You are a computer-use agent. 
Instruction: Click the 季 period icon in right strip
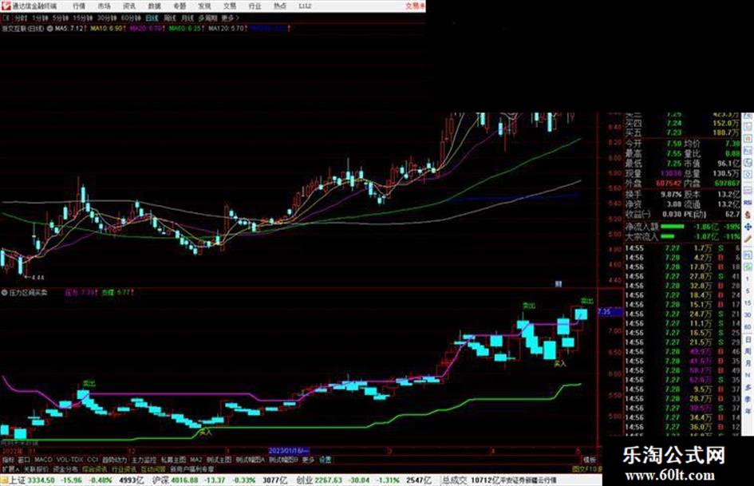coord(748,399)
